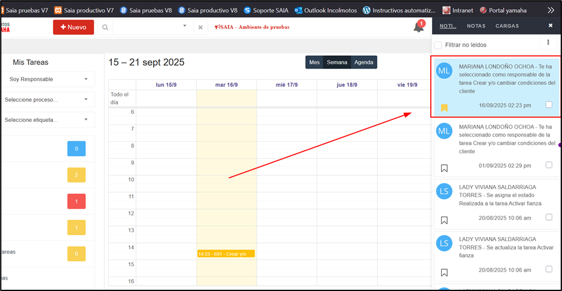Viewport: 562px width, 291px height.
Task: Click the search magnifier icon
Action: pyautogui.click(x=105, y=27)
